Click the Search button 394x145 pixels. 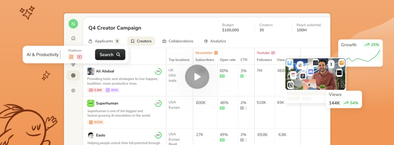(110, 55)
